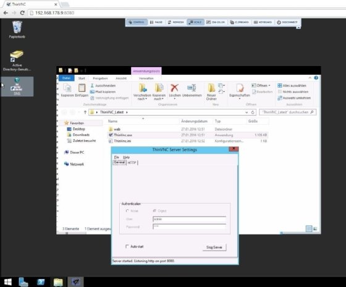Click Nichts auswählen in the ribbon

[293, 92]
